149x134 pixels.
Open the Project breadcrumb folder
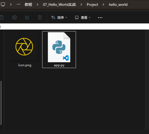[92, 4]
